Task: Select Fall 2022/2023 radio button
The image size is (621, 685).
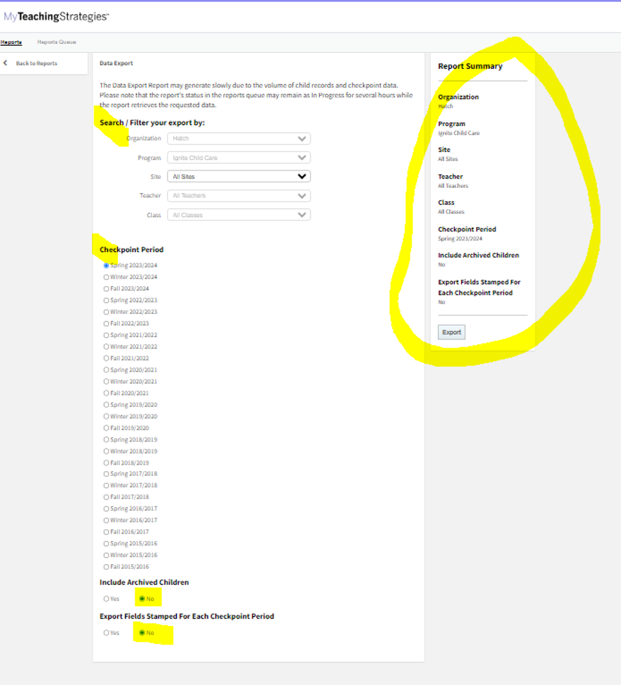Action: pyautogui.click(x=106, y=323)
